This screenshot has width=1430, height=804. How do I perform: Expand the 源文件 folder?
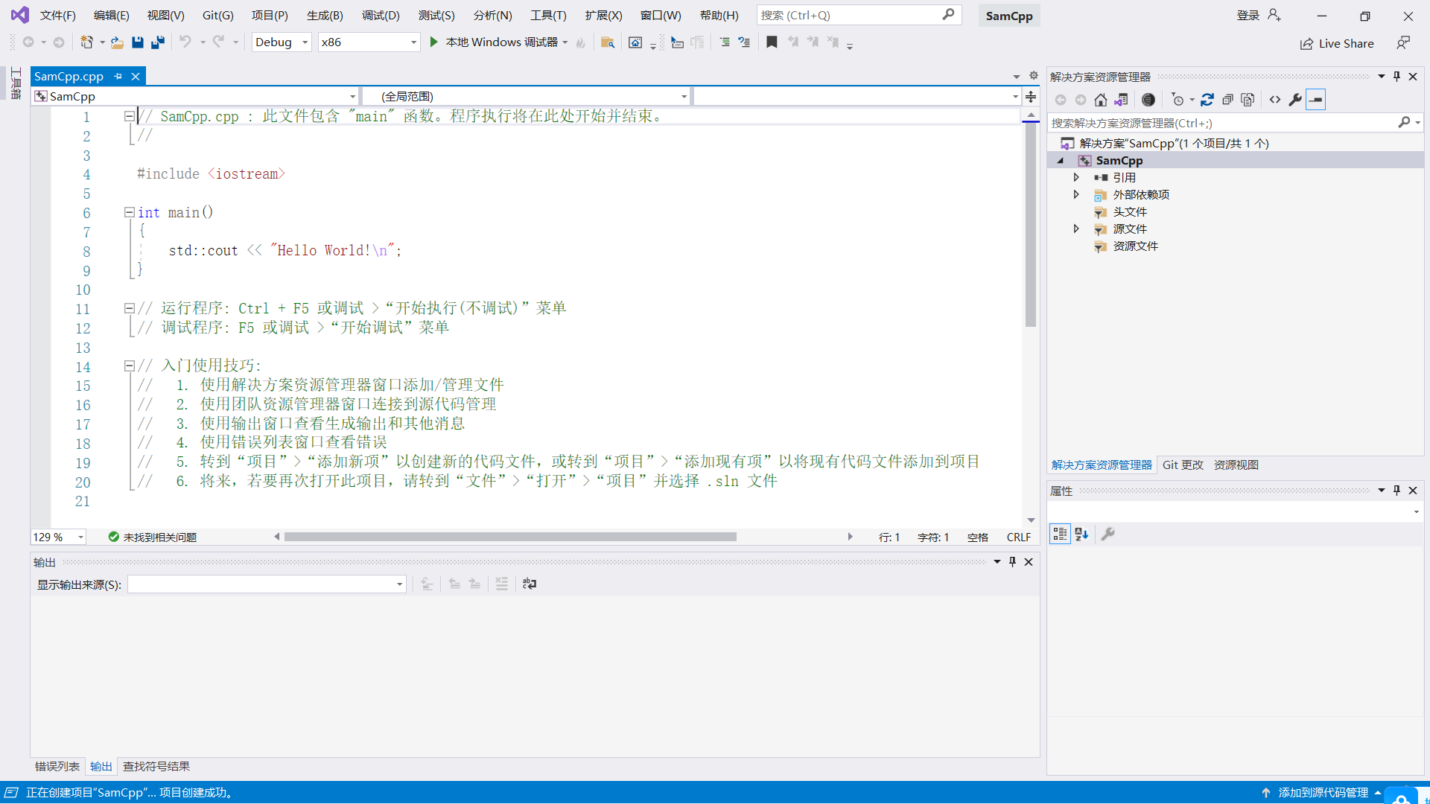point(1076,229)
